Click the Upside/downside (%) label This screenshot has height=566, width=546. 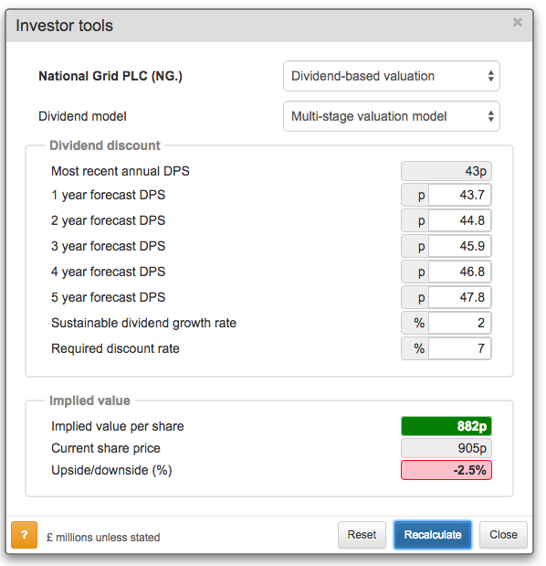(x=111, y=470)
